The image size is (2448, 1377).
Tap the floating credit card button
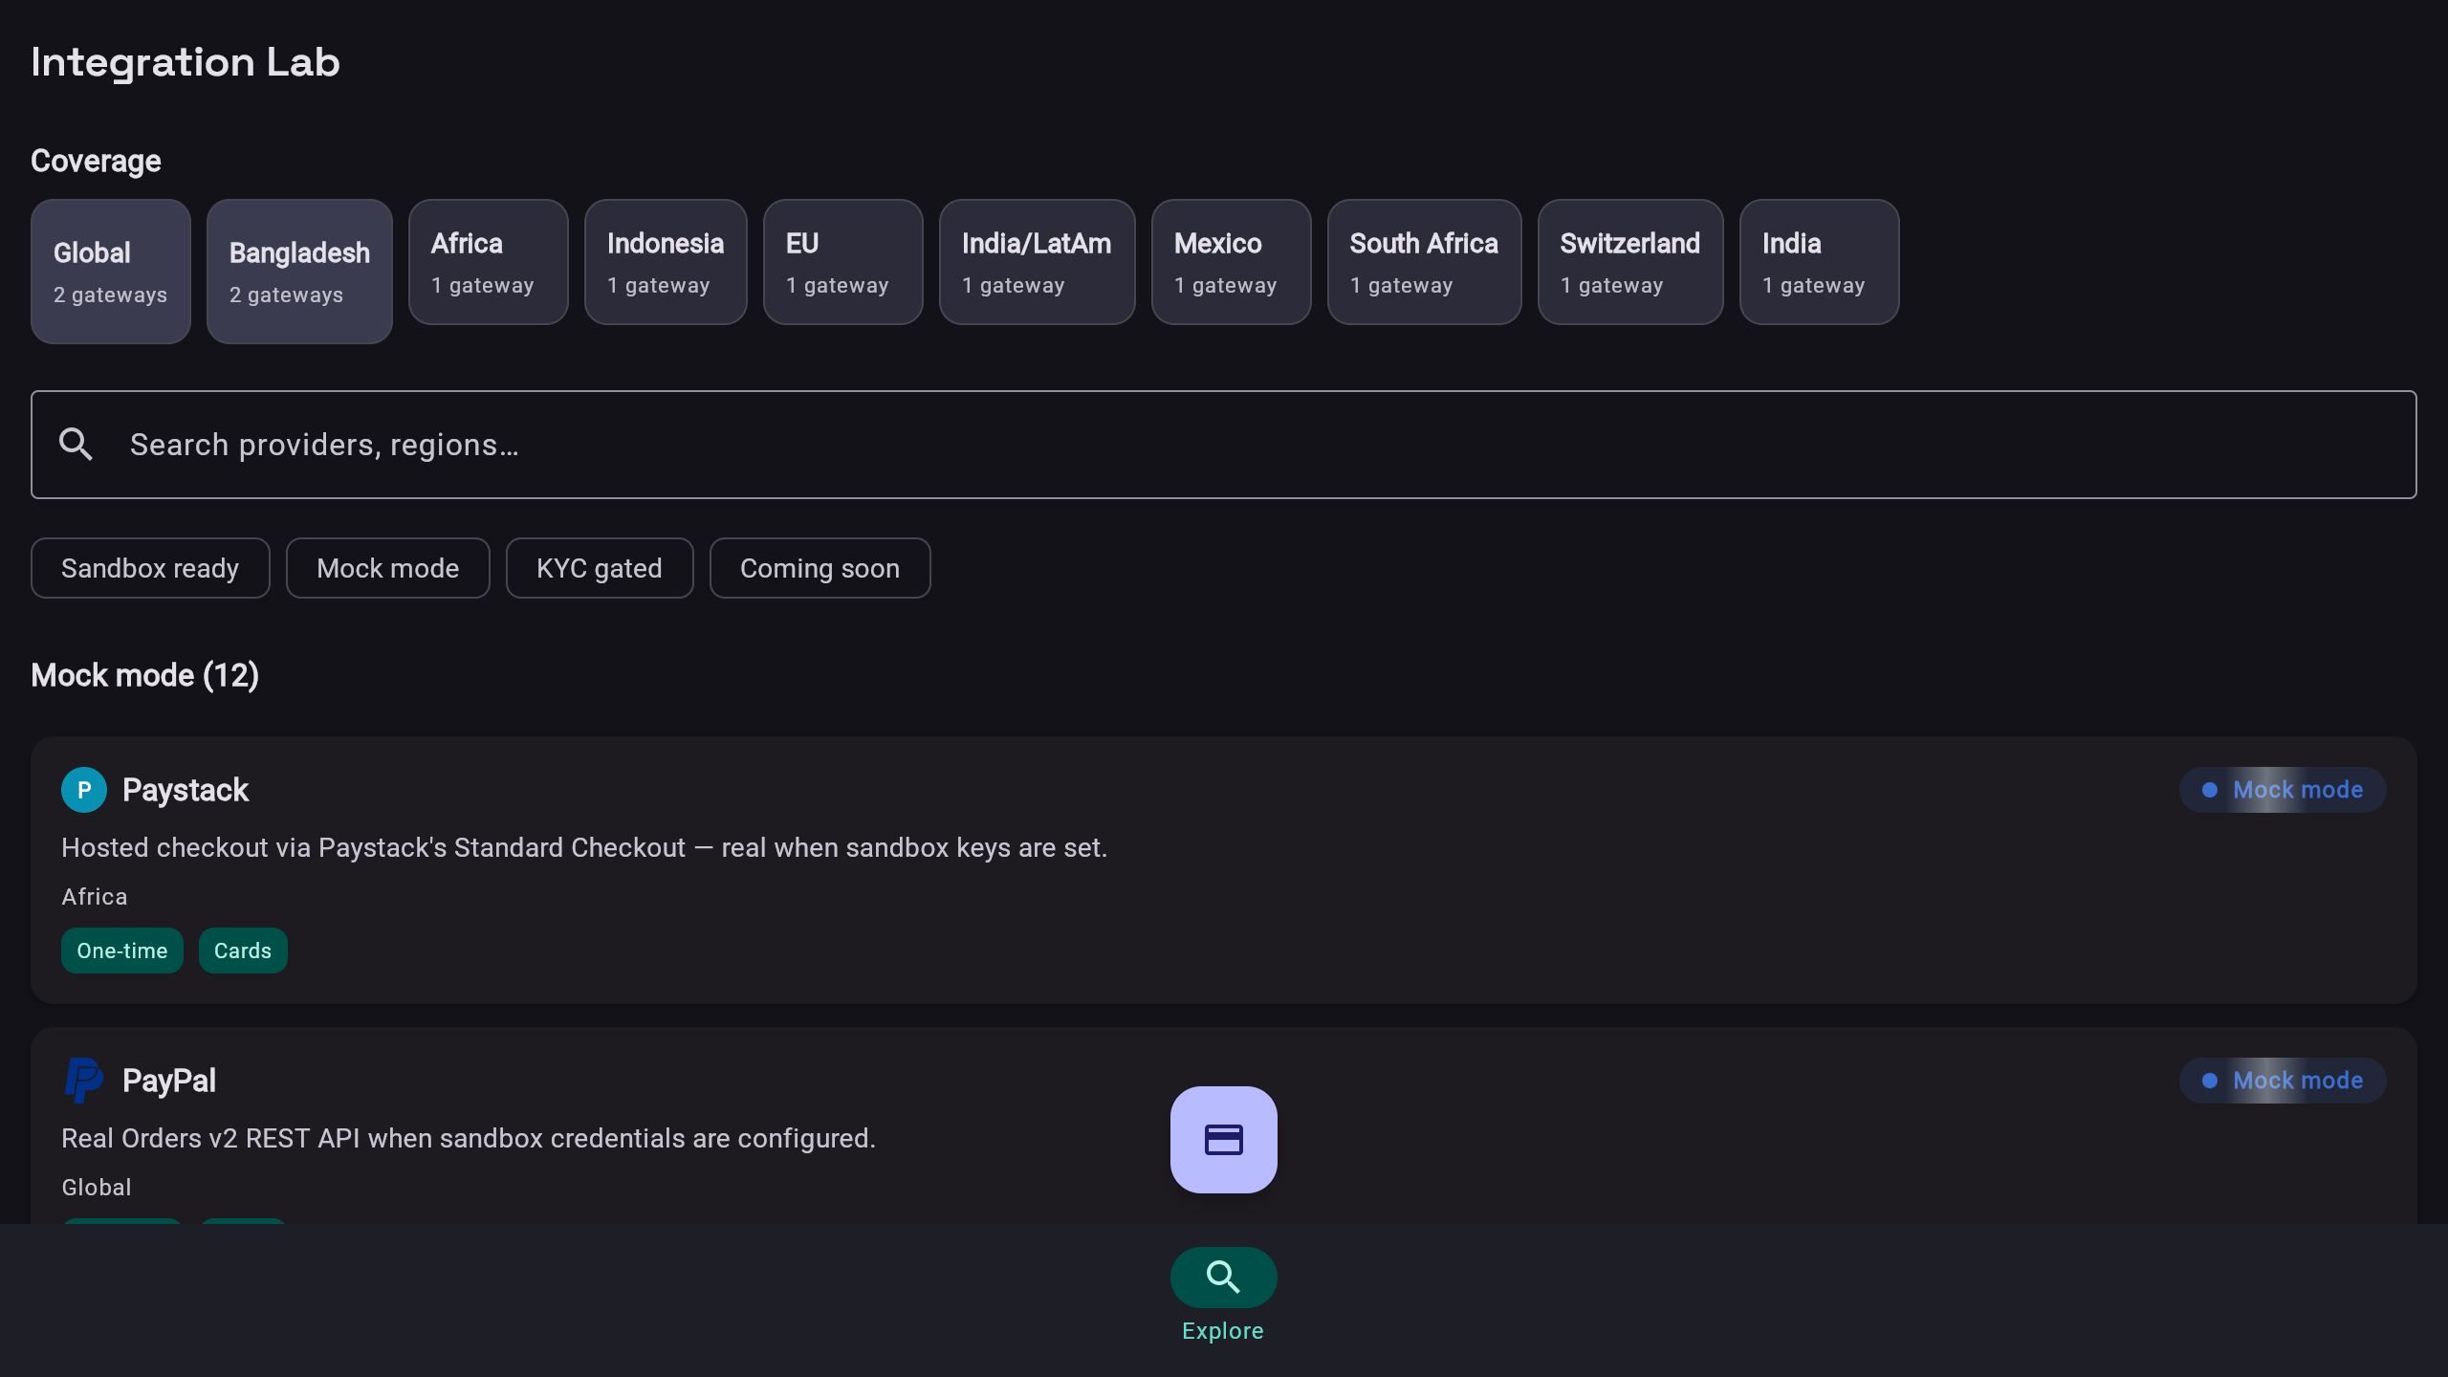[x=1224, y=1140]
